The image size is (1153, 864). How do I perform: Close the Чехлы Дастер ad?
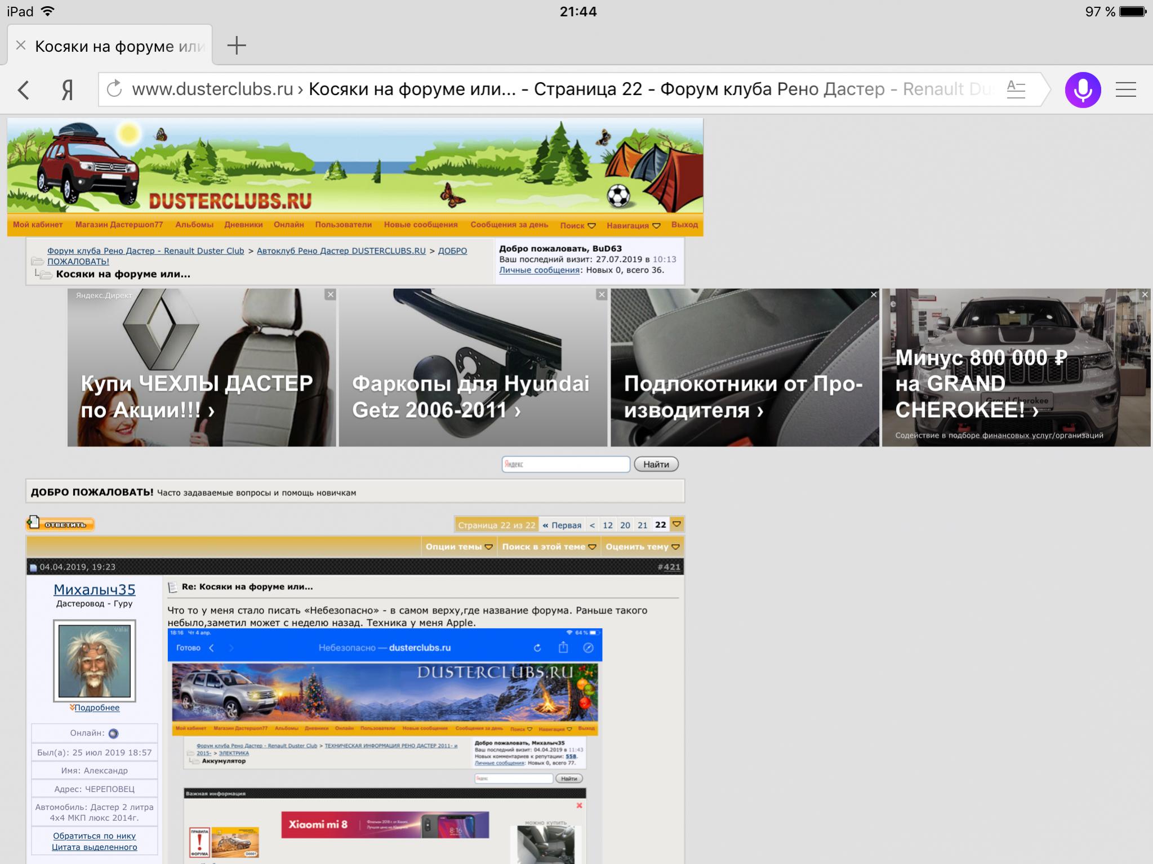[331, 294]
